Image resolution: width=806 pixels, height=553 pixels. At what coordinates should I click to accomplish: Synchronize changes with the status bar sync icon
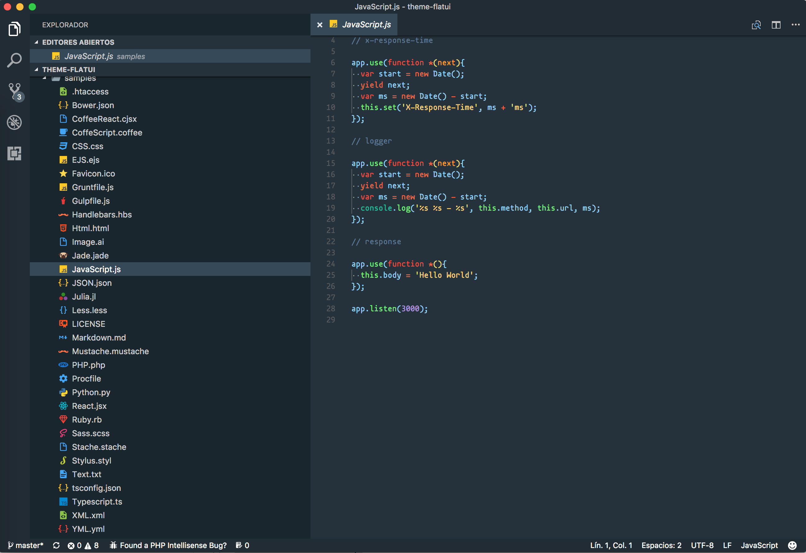56,545
